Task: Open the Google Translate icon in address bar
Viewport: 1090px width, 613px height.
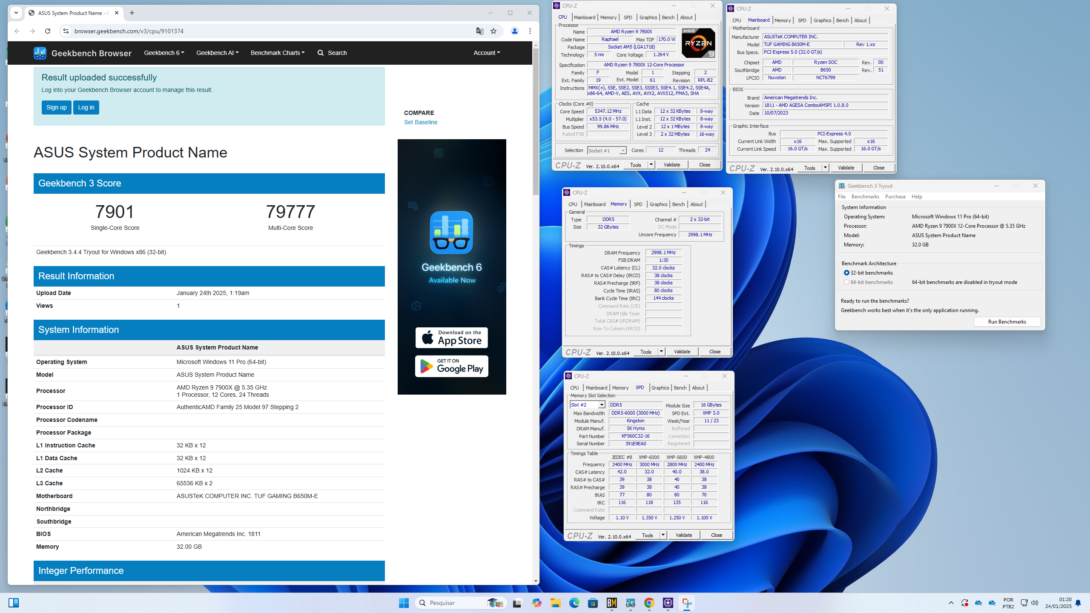Action: point(480,31)
